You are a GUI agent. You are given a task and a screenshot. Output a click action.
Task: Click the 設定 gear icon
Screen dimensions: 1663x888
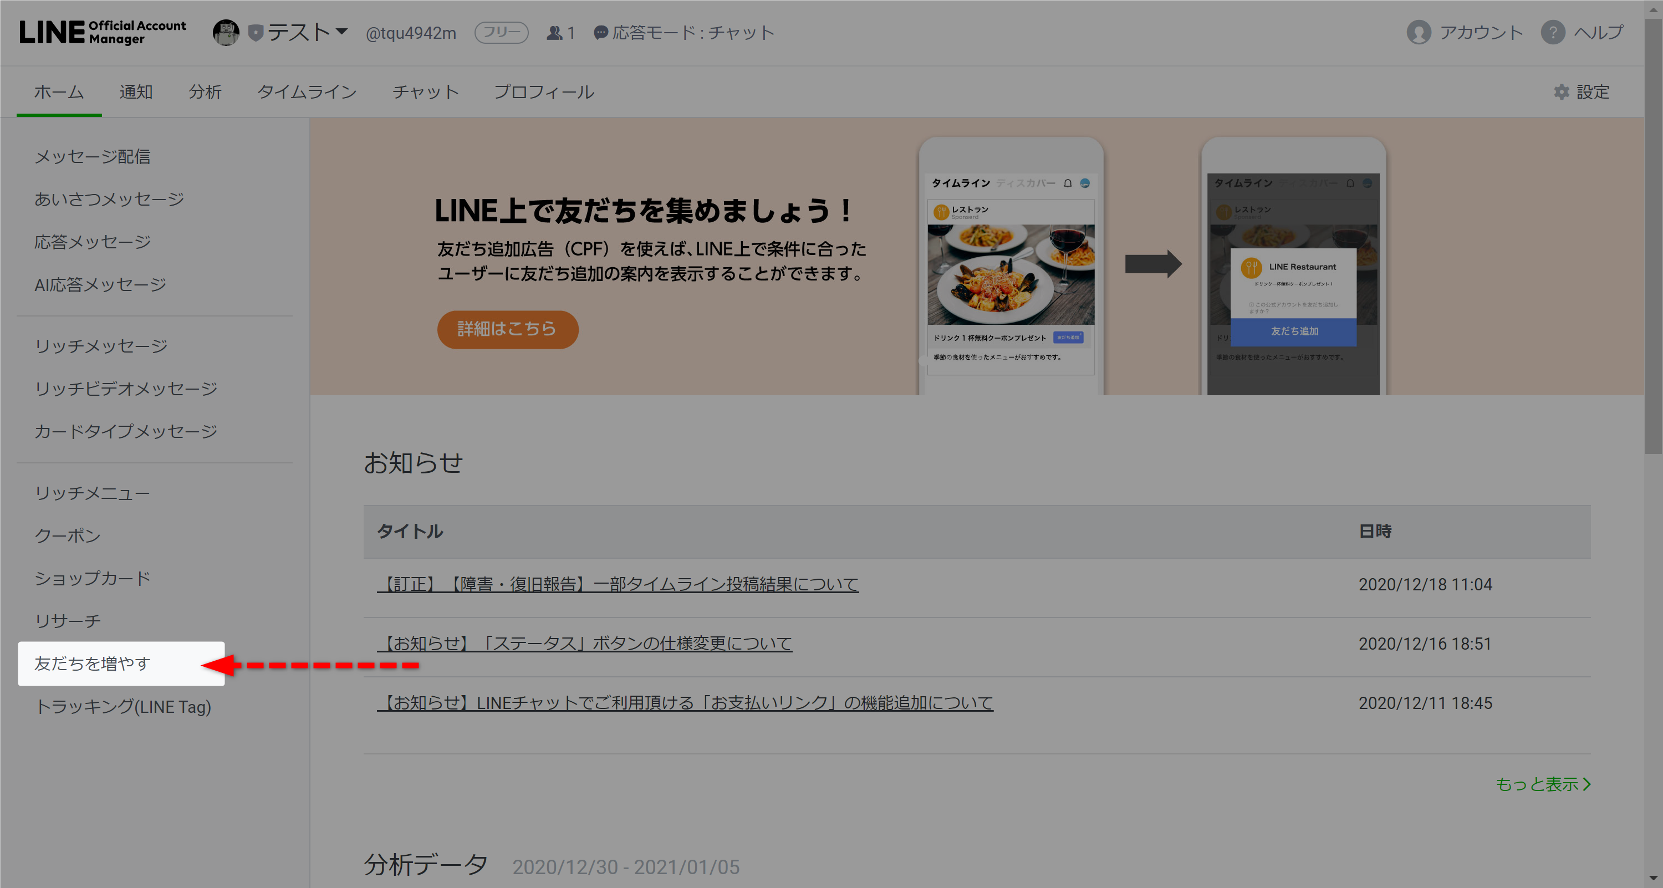click(x=1561, y=92)
